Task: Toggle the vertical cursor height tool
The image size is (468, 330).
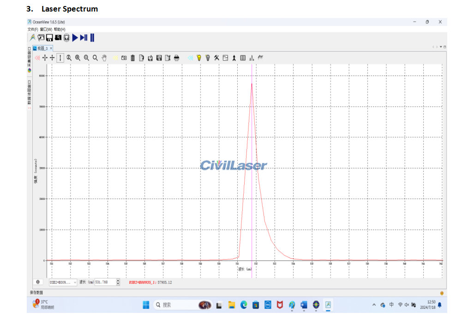Action: (x=60, y=58)
